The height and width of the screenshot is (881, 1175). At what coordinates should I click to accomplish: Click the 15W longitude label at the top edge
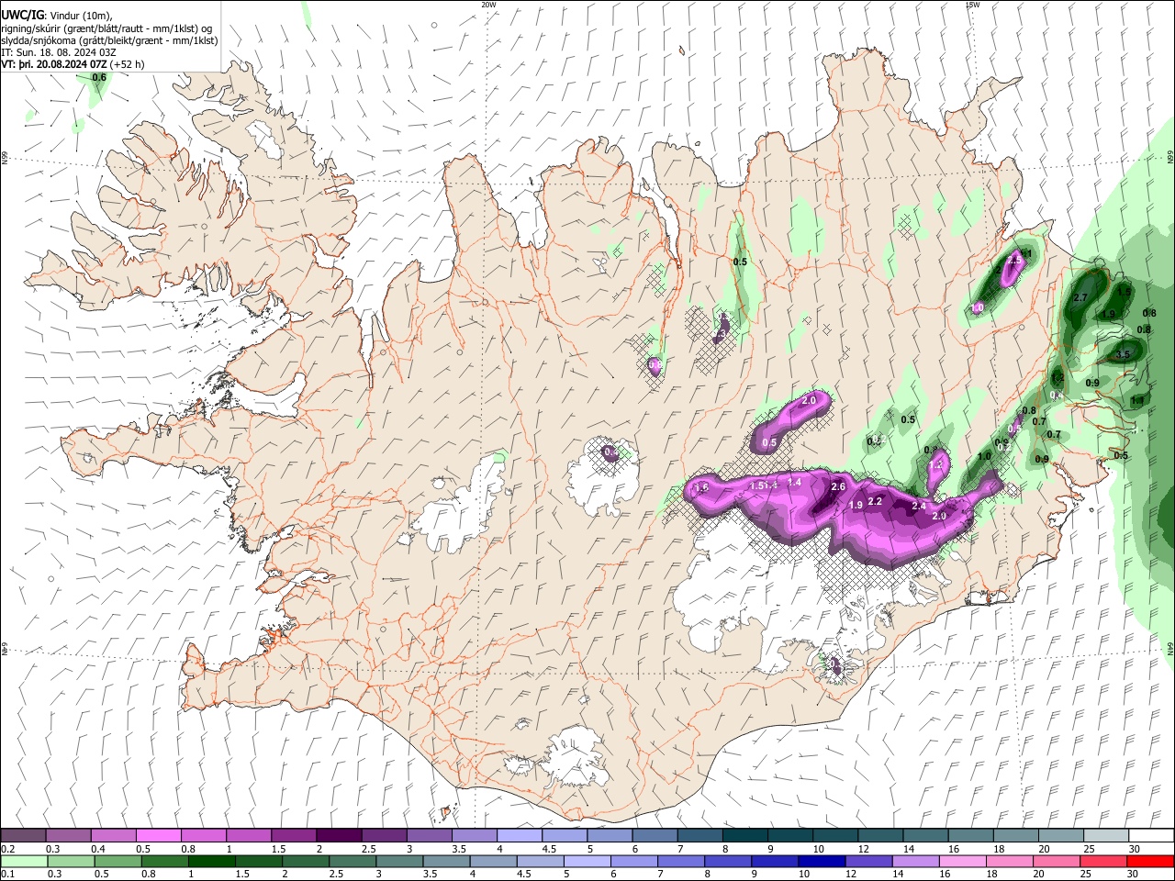tap(972, 5)
